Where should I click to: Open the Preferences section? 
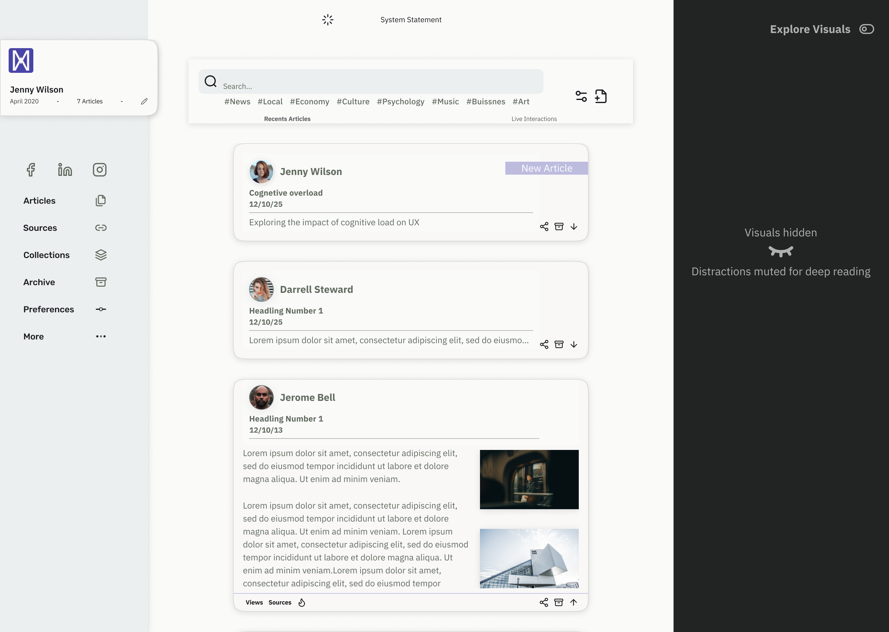[49, 309]
